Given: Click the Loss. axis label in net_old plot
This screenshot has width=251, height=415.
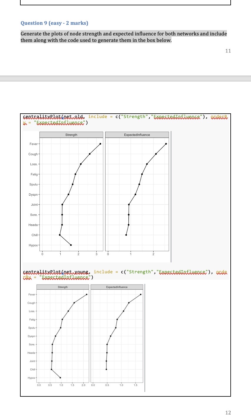Looking at the screenshot, I should [34, 164].
